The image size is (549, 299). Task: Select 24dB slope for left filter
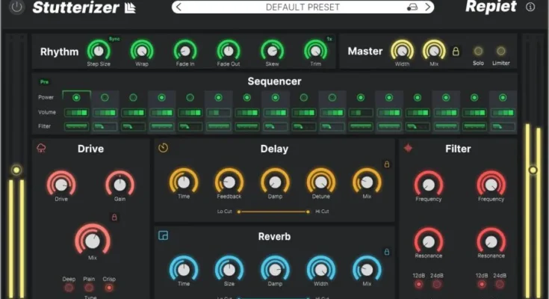(437, 284)
